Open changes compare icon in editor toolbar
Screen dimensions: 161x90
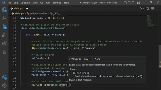[x=148, y=8]
